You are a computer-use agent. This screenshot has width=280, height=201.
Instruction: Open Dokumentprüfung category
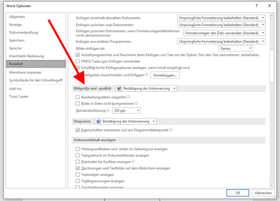(x=36, y=32)
